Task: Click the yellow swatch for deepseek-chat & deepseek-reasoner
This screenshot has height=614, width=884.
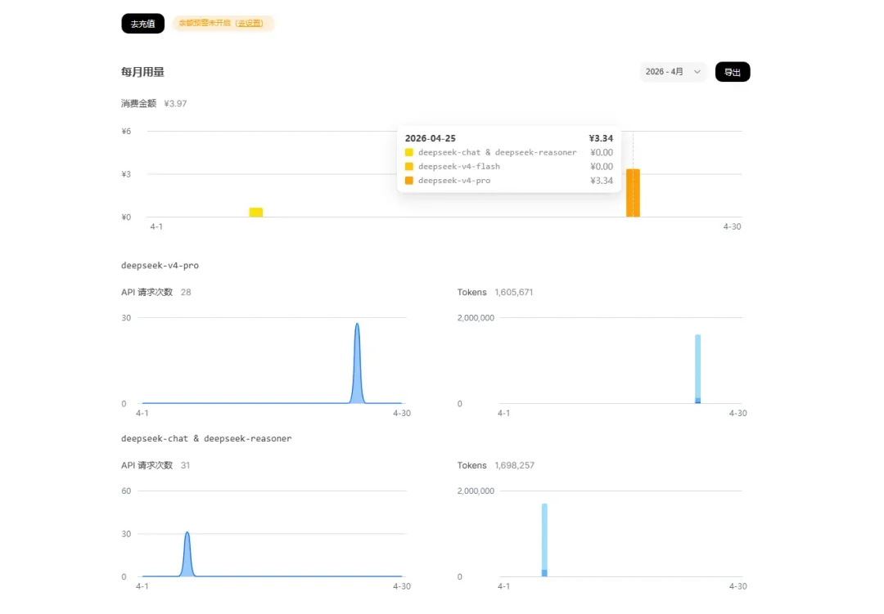Action: pyautogui.click(x=408, y=152)
